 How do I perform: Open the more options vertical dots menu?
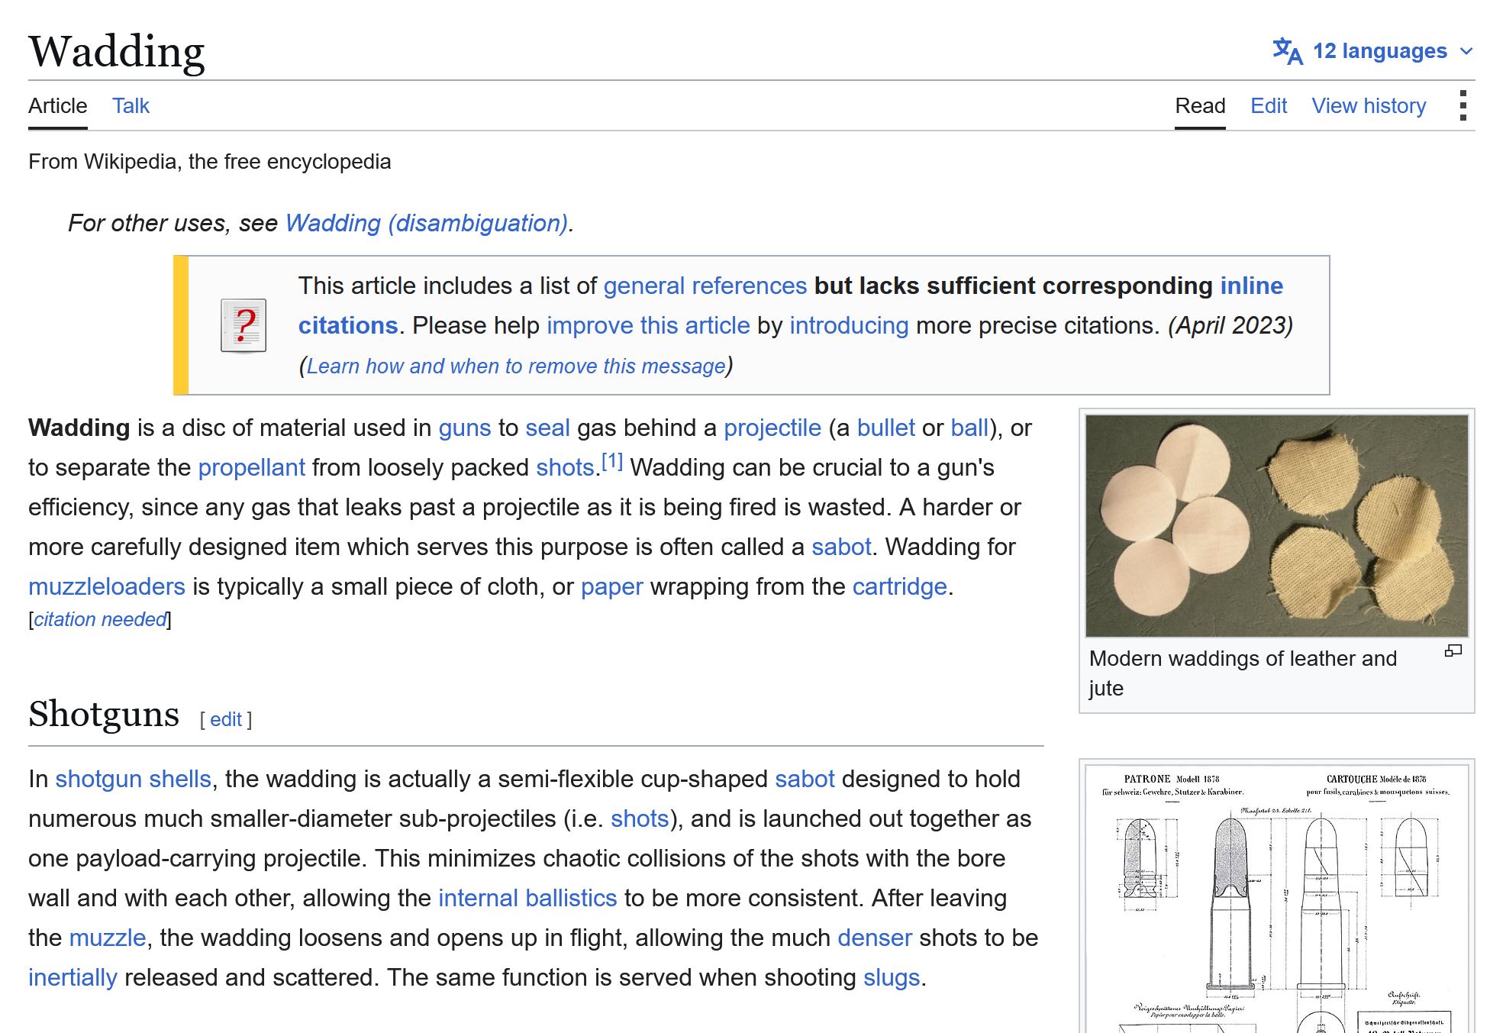(x=1463, y=105)
